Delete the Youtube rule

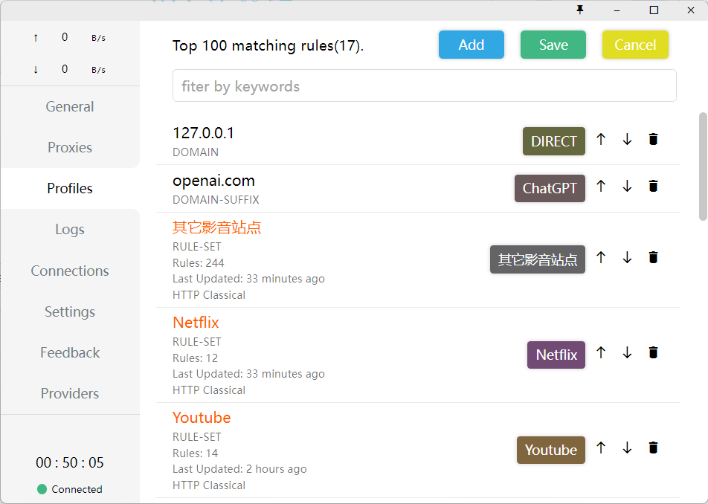[x=653, y=448]
